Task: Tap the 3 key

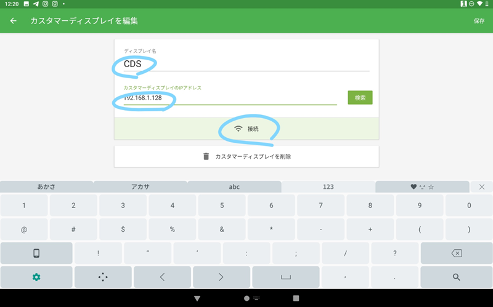Action: pyautogui.click(x=123, y=205)
